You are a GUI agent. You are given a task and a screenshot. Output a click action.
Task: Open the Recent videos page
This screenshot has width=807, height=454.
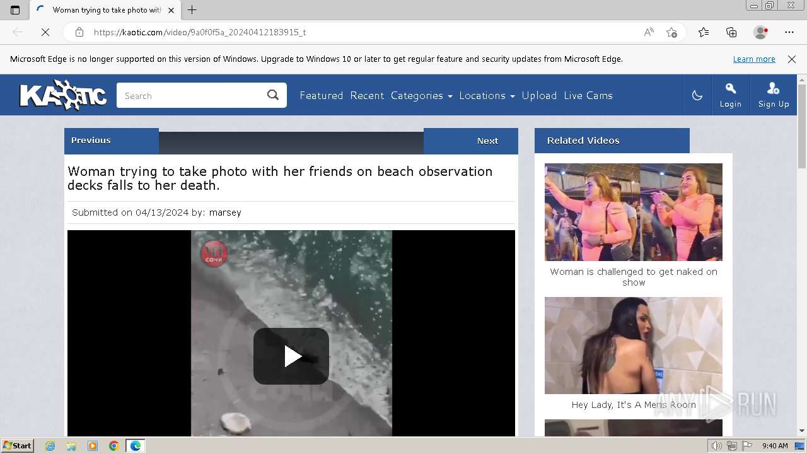pos(367,96)
